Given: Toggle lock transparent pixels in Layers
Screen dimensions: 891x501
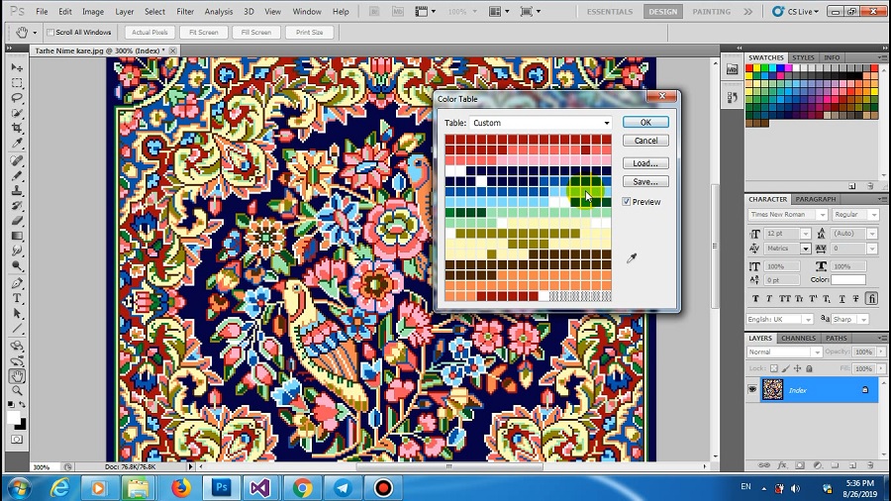Looking at the screenshot, I should click(x=774, y=368).
